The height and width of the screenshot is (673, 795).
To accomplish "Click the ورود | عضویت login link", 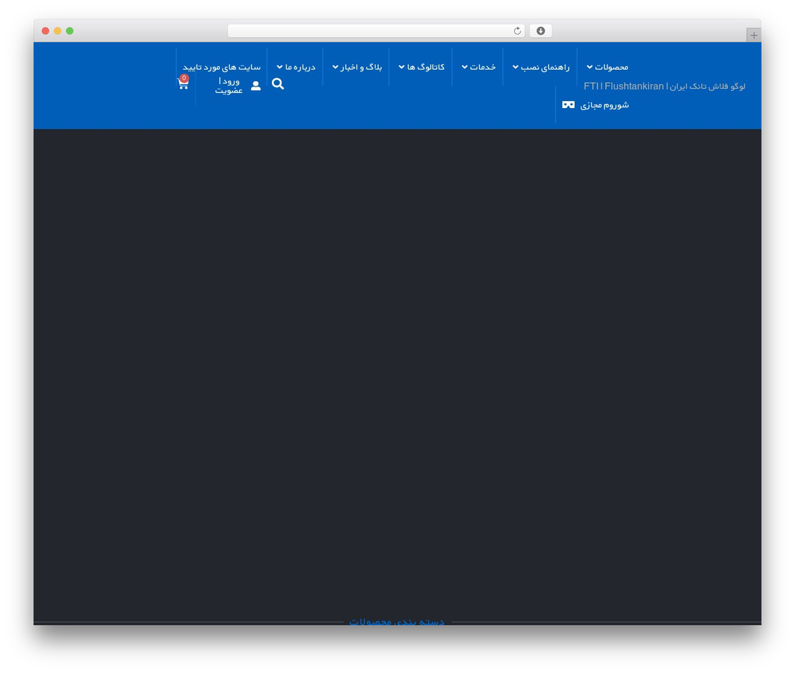I will pos(229,86).
